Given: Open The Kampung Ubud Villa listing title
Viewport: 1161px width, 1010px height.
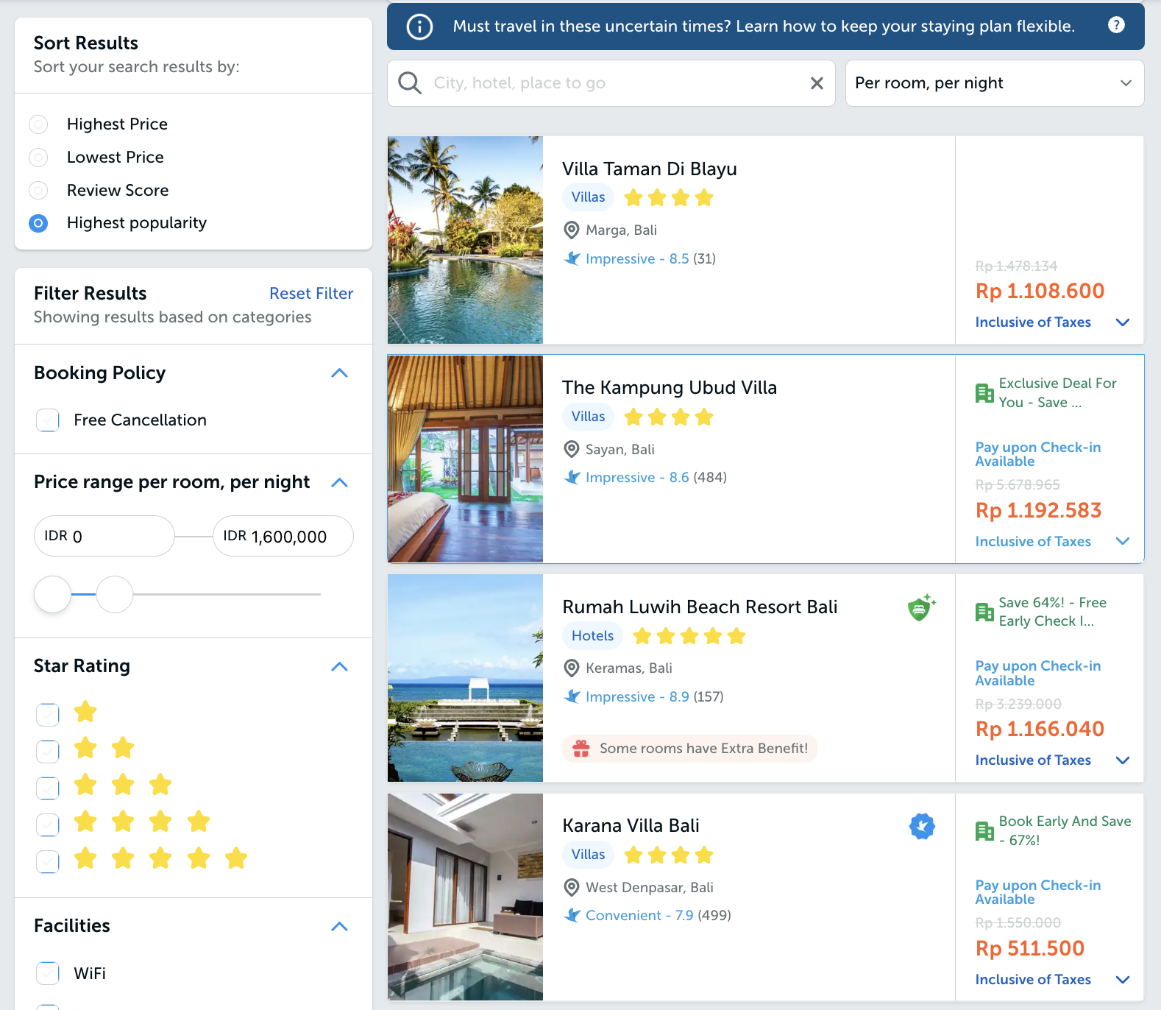Looking at the screenshot, I should 669,388.
